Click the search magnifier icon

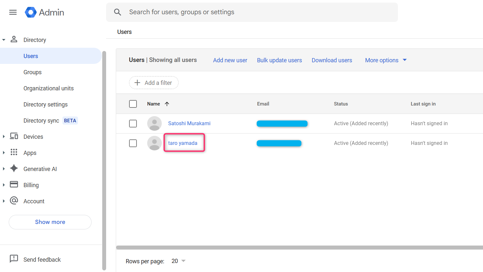coord(117,12)
